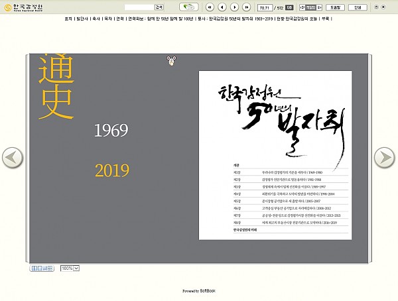
Task: Click the 제6장 2008-2012 chapter row
Action: pos(291,208)
